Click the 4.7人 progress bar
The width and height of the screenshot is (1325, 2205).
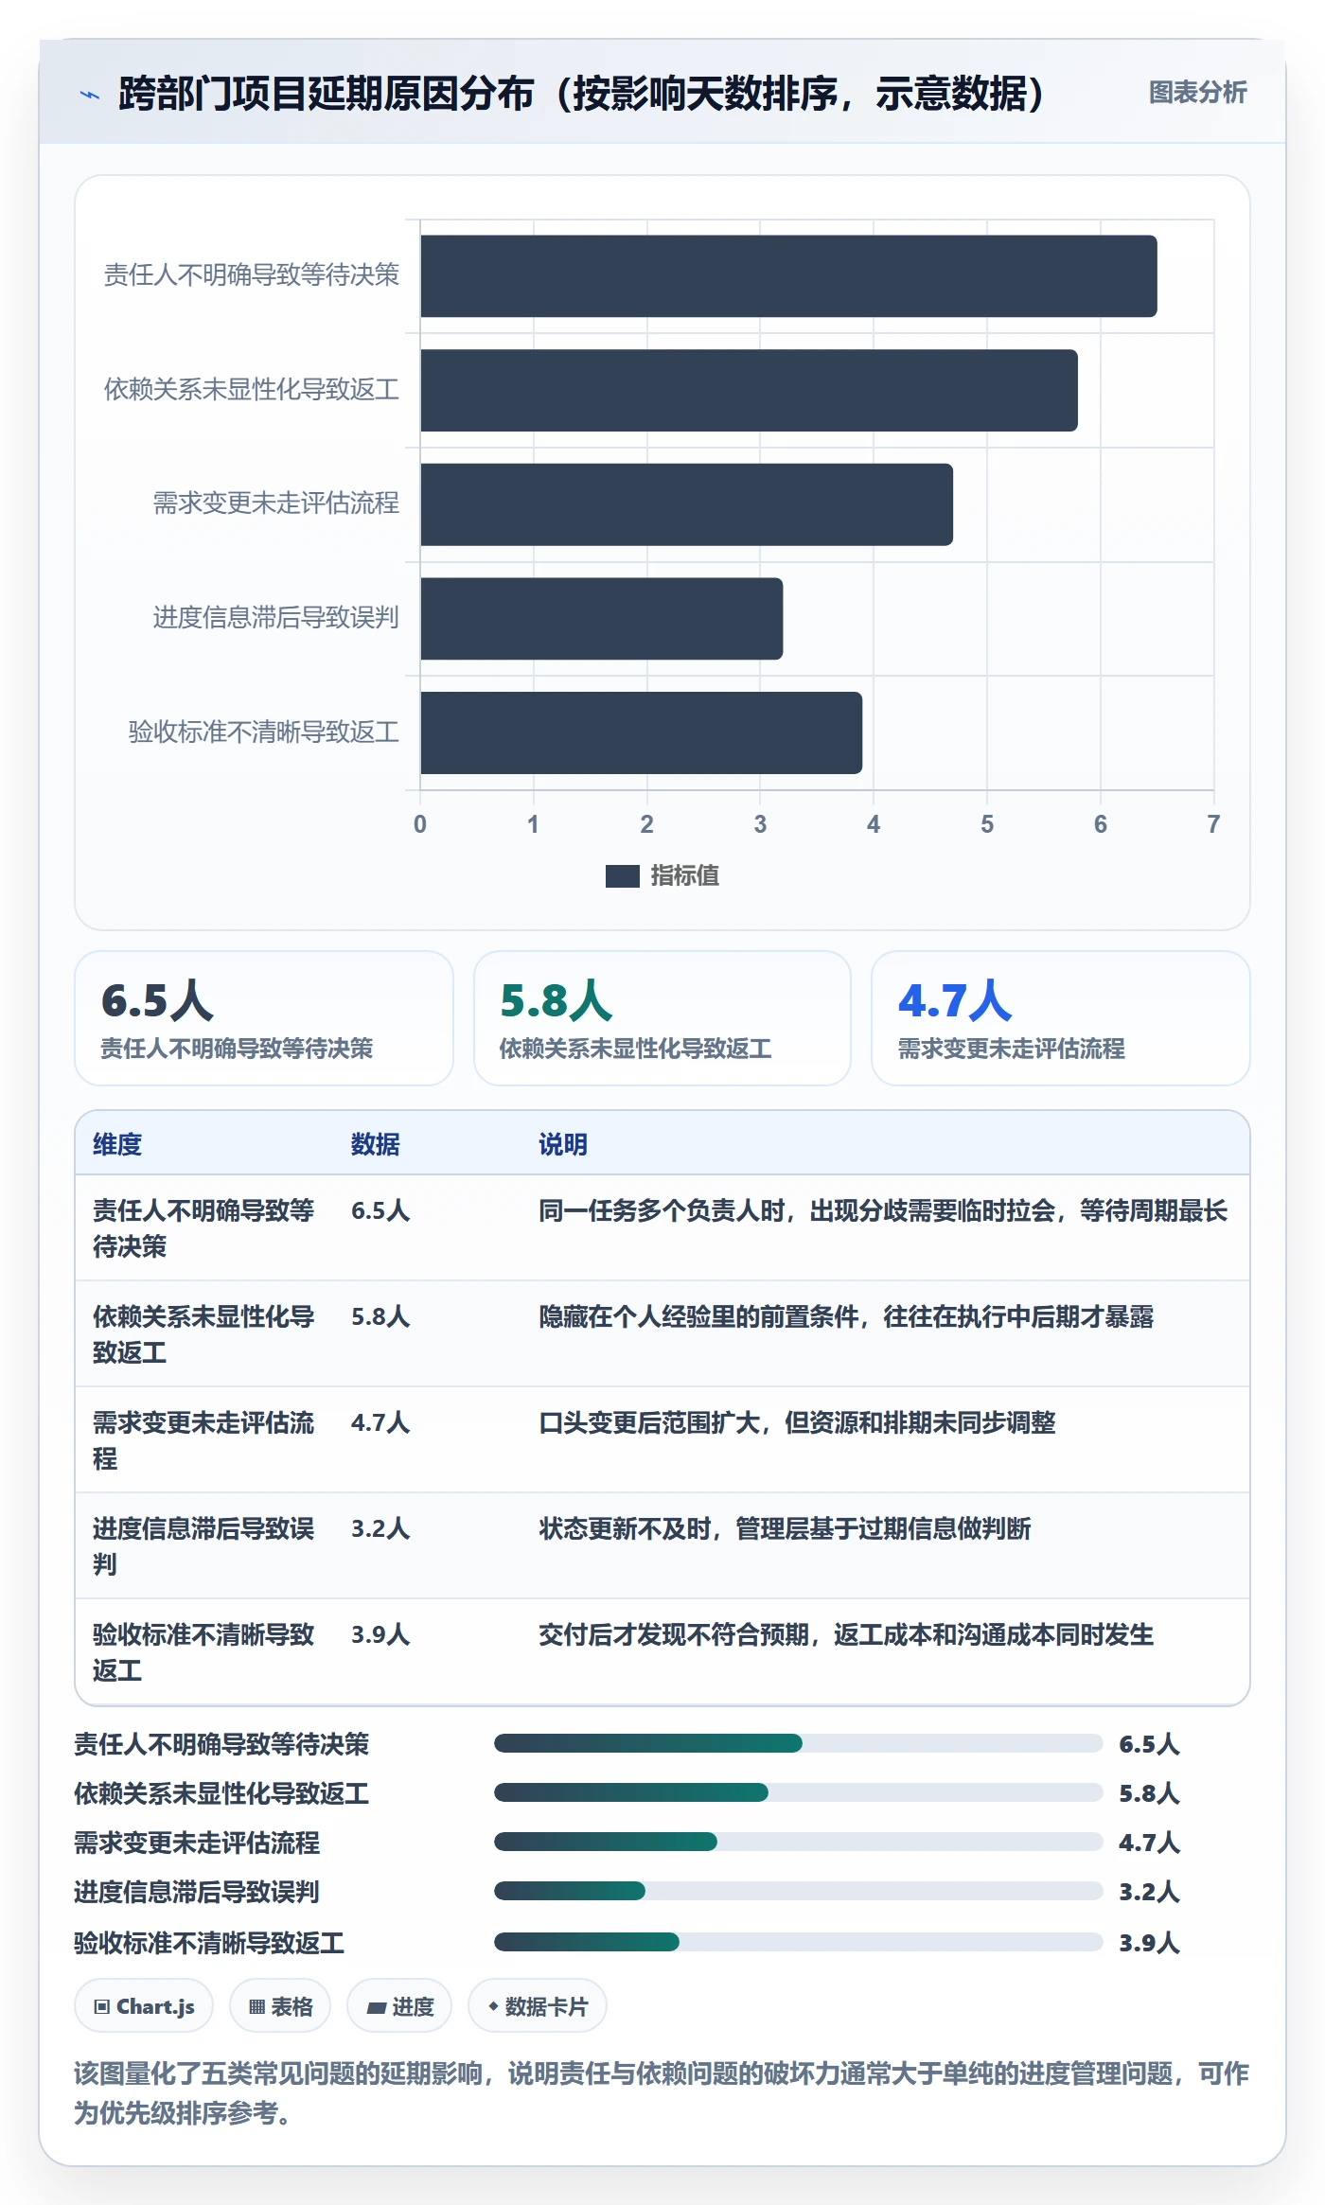click(x=799, y=1842)
